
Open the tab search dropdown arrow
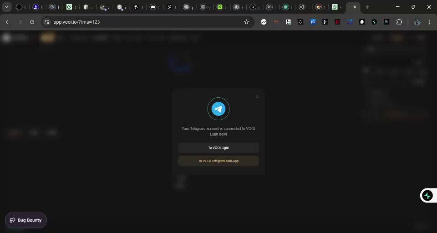[7, 7]
